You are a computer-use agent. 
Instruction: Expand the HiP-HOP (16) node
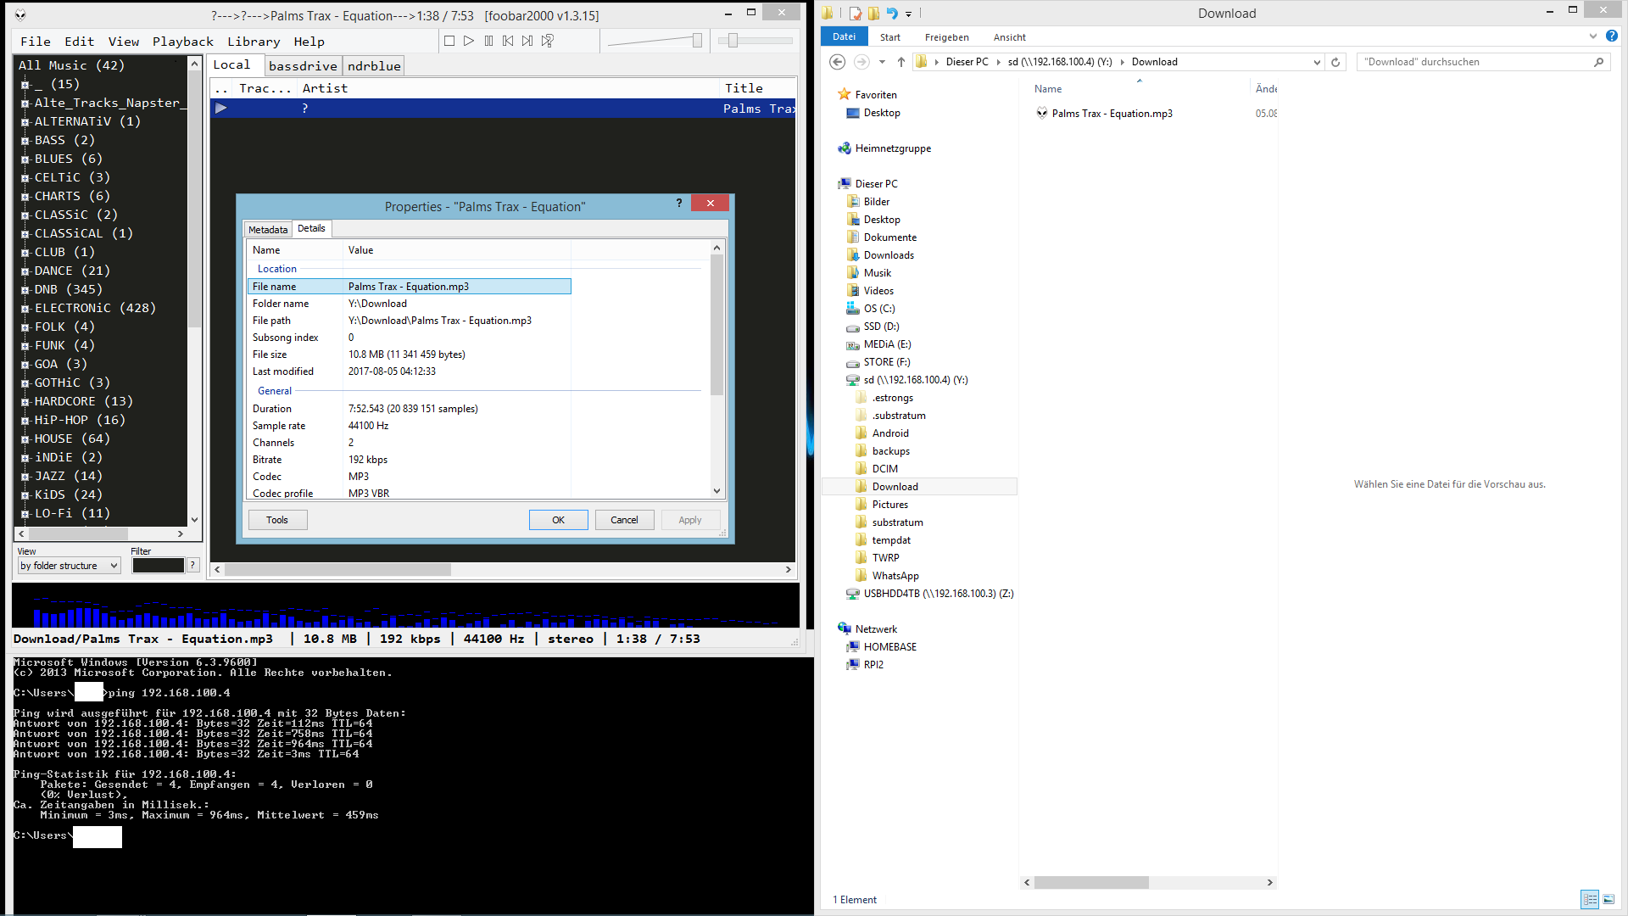coord(25,421)
